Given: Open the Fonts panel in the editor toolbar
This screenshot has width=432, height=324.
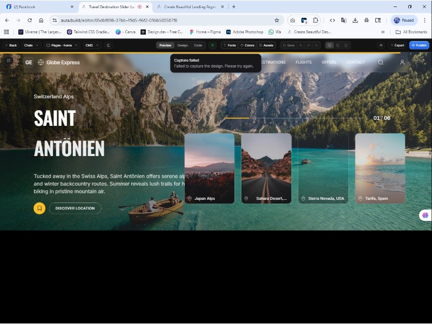Looking at the screenshot, I should point(231,45).
